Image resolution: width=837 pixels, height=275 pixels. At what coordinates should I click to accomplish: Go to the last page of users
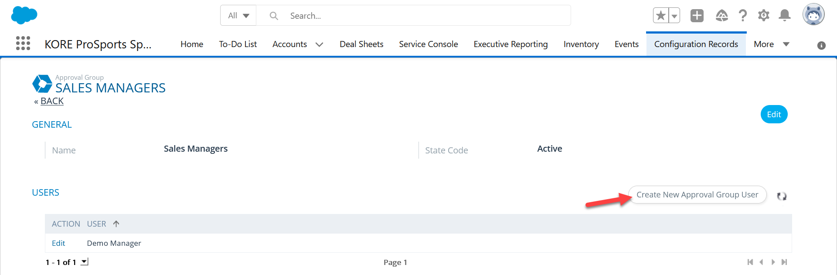pyautogui.click(x=784, y=262)
